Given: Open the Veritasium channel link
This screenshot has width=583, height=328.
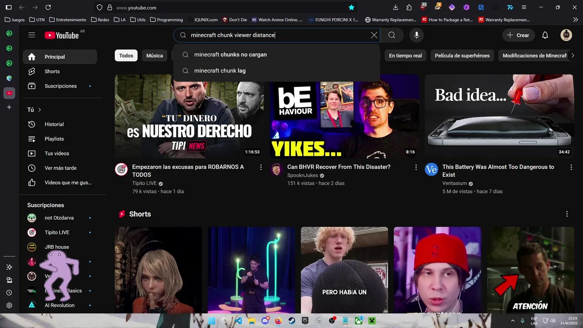Looking at the screenshot, I should tap(455, 184).
